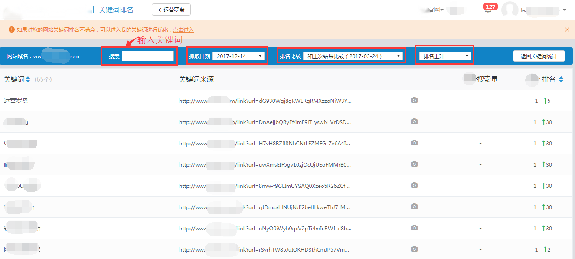Click the user avatar picture
Image resolution: width=575 pixels, height=259 pixels.
pos(510,10)
